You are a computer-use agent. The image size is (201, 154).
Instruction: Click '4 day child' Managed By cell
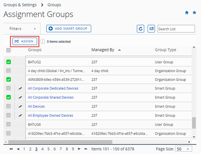pyautogui.click(x=100, y=71)
